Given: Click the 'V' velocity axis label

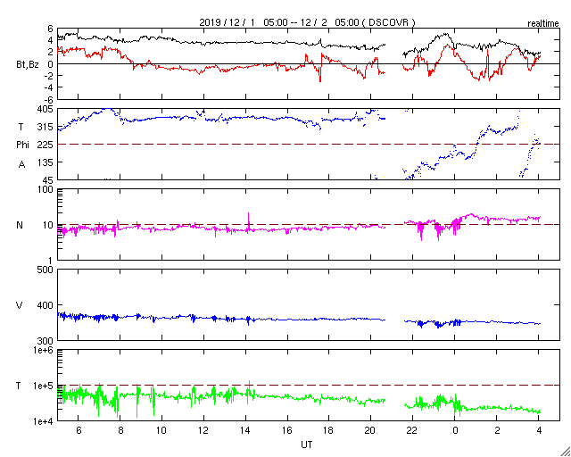Looking at the screenshot, I should coord(20,305).
